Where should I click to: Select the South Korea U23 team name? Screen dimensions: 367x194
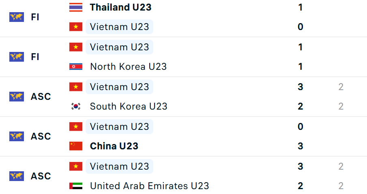(129, 106)
